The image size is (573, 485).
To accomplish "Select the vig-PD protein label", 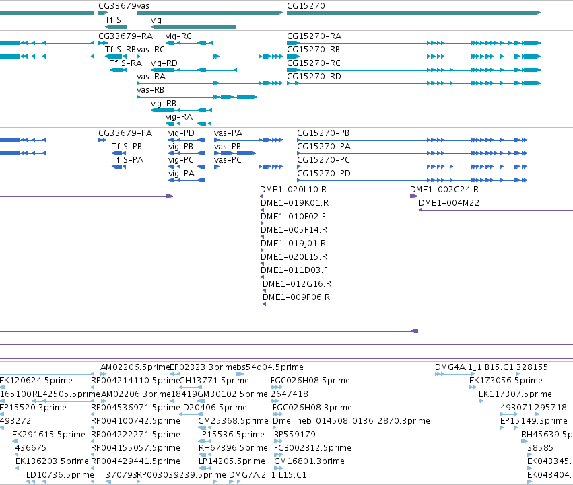I will (x=181, y=133).
